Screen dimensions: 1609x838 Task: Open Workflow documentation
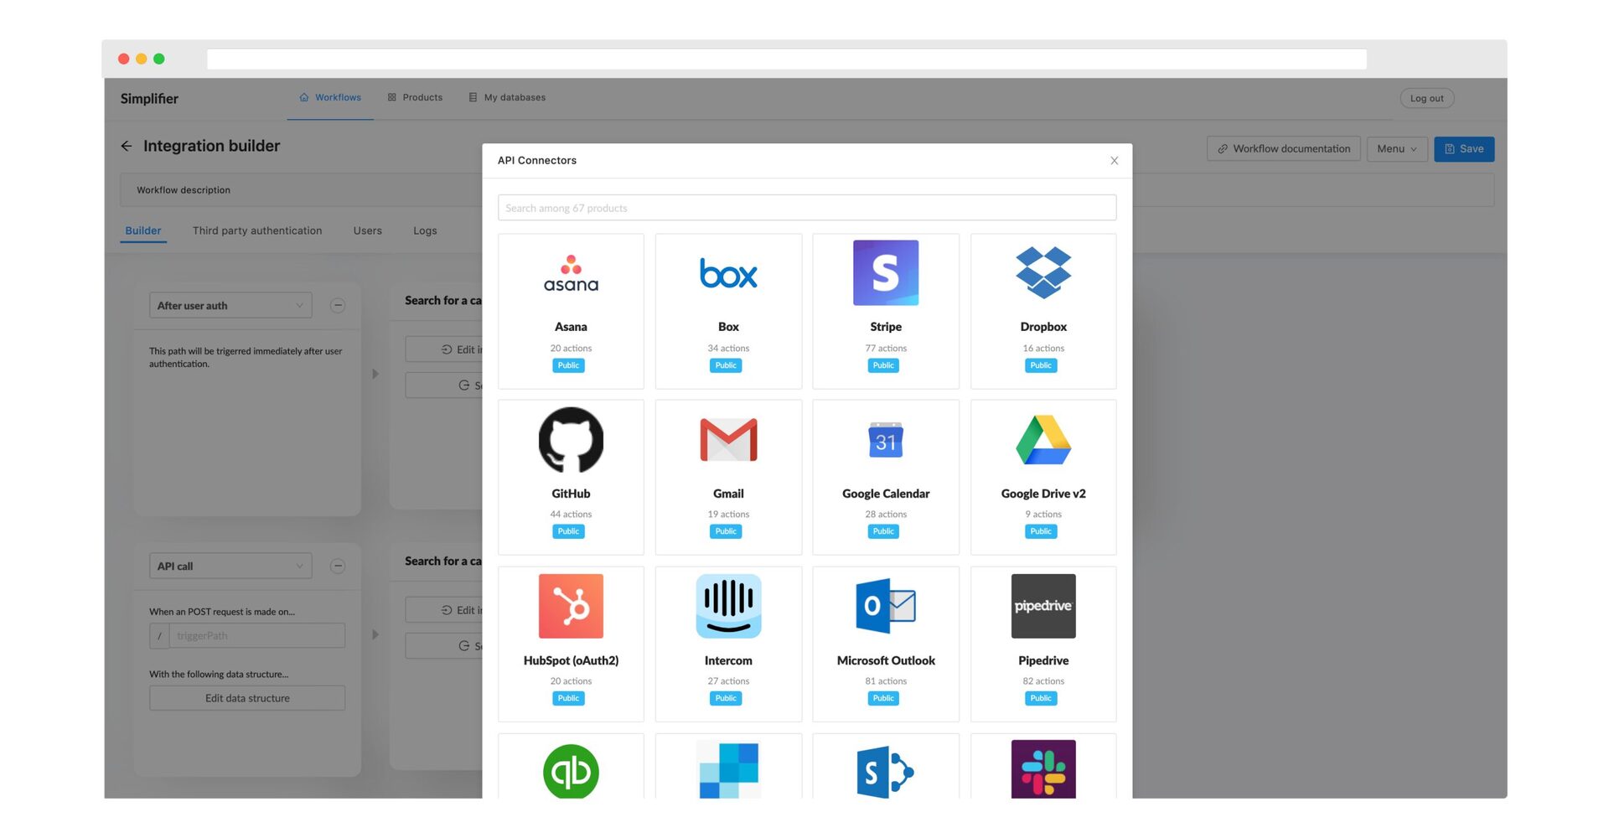click(1284, 149)
